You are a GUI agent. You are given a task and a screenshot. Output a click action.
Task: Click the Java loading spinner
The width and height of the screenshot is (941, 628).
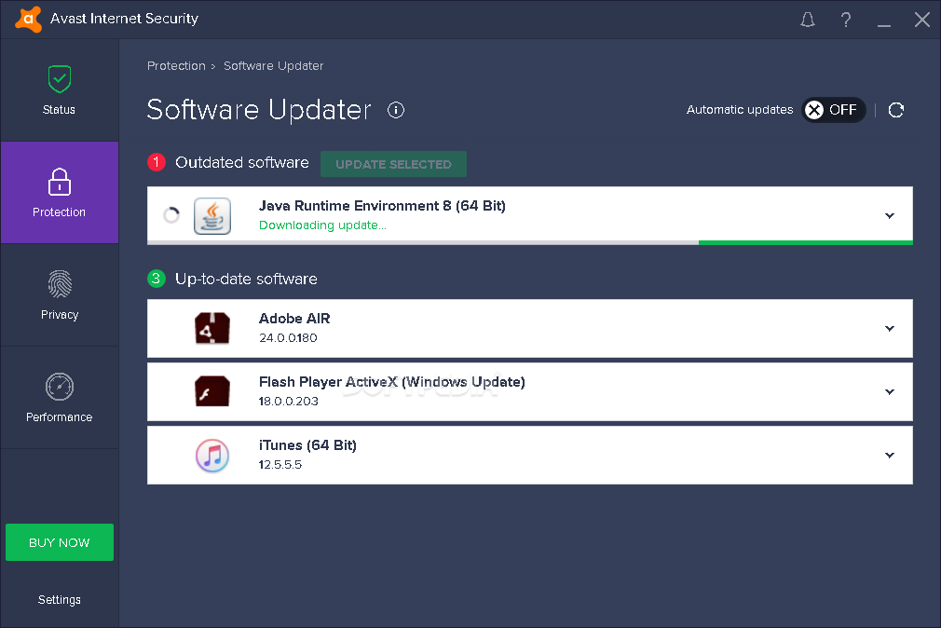coord(171,215)
